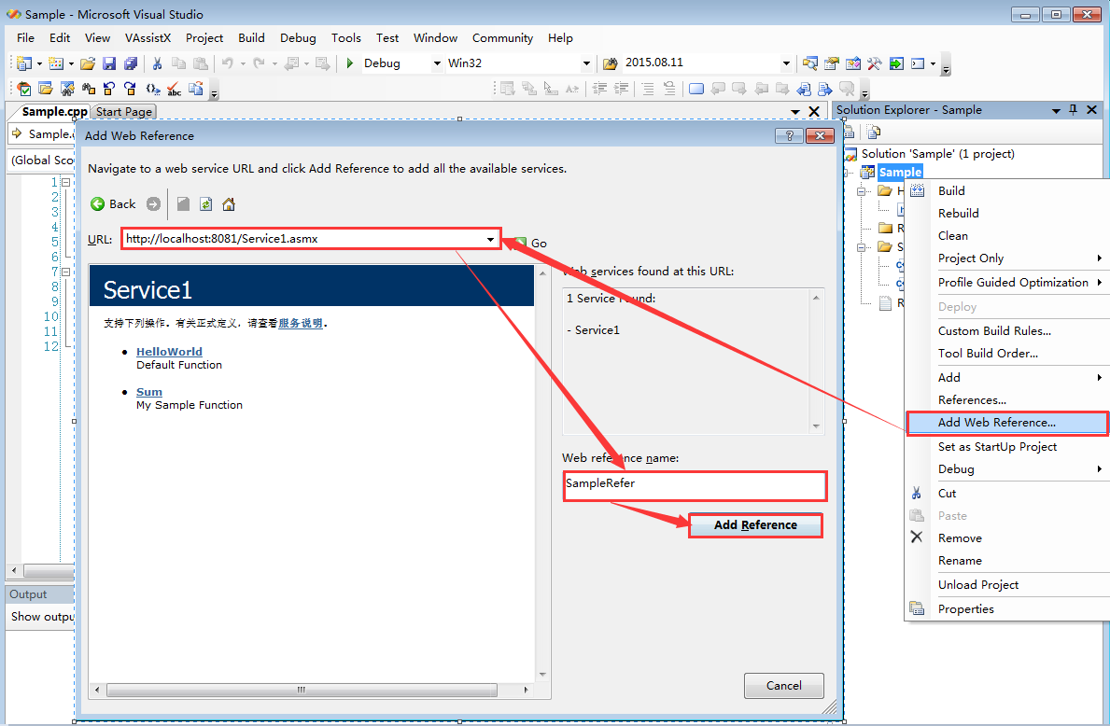Open the Toolbox hammer-and-wrench icon
Image resolution: width=1110 pixels, height=726 pixels.
(x=874, y=63)
